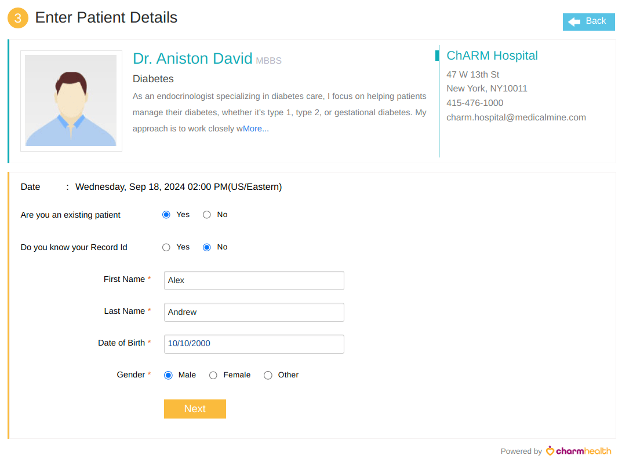Click the Last Name text box
This screenshot has width=622, height=466.
(x=253, y=312)
